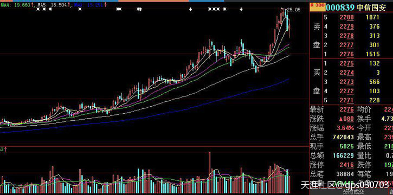Click sell volume 1515

point(372,54)
